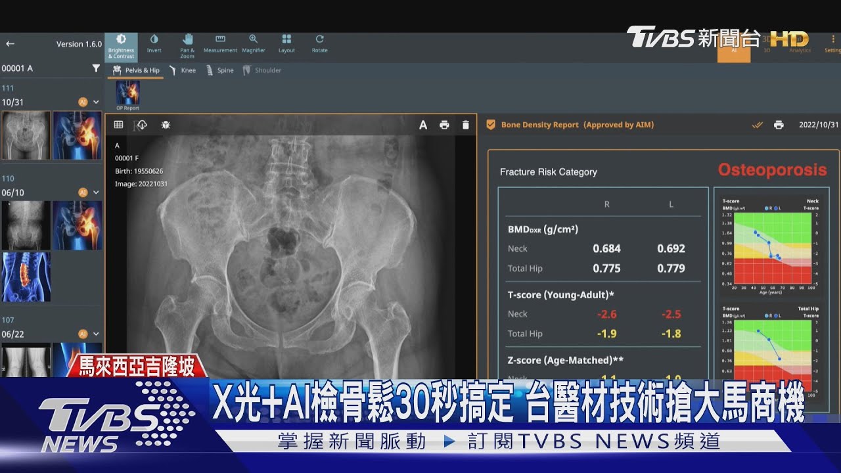Open the Layout grid options
This screenshot has height=473, width=841.
point(286,44)
